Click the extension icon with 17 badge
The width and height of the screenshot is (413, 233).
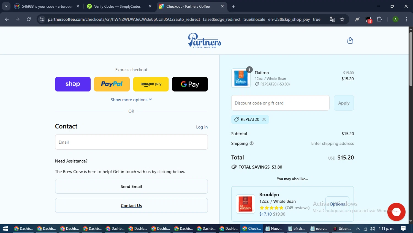(368, 20)
